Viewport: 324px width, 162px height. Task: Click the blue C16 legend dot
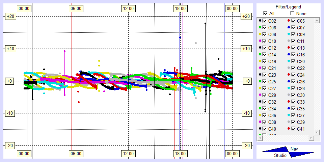(289, 55)
